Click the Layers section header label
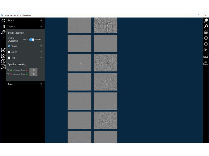This screenshot has height=156, width=209. 11,27
